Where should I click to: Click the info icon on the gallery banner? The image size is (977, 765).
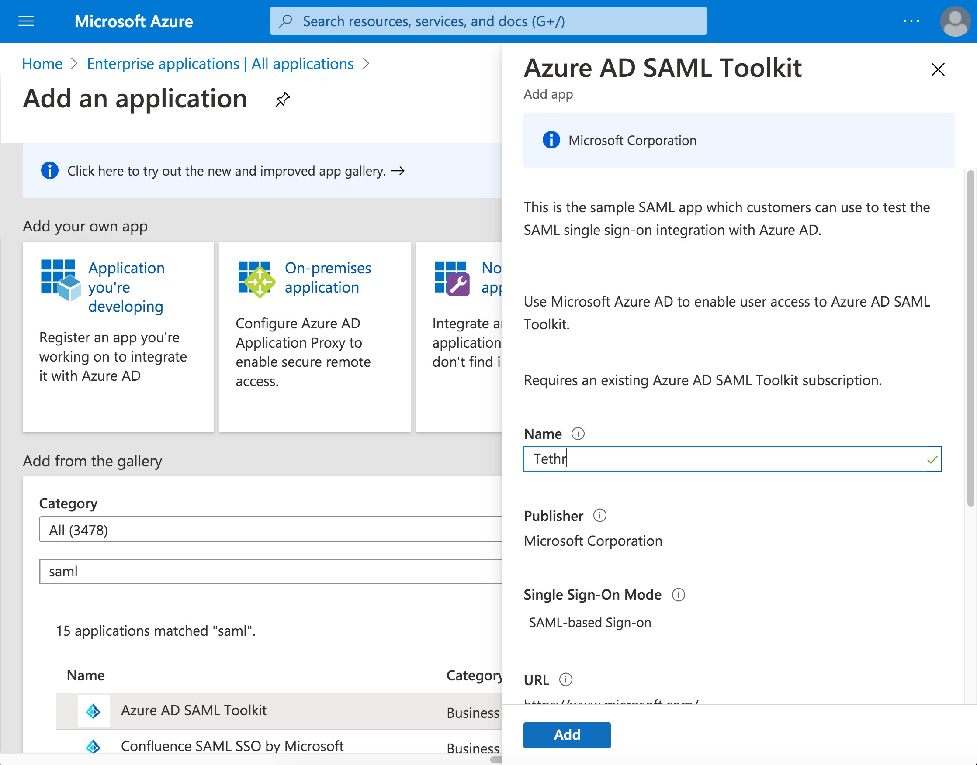pos(49,171)
